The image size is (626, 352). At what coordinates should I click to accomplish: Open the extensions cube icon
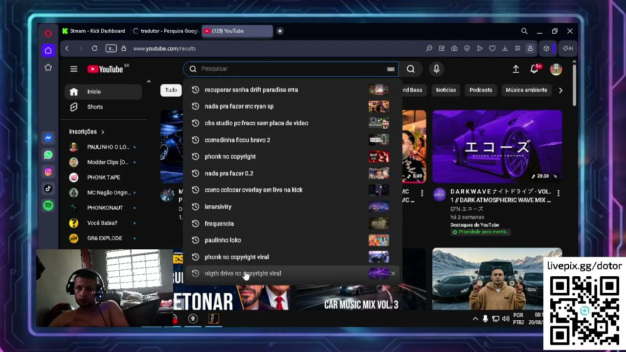[x=546, y=48]
